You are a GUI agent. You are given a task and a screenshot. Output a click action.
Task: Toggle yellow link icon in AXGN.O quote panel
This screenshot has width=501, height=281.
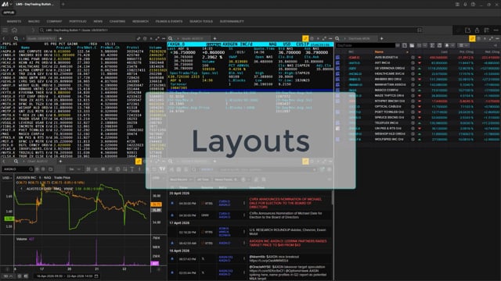tap(305, 38)
